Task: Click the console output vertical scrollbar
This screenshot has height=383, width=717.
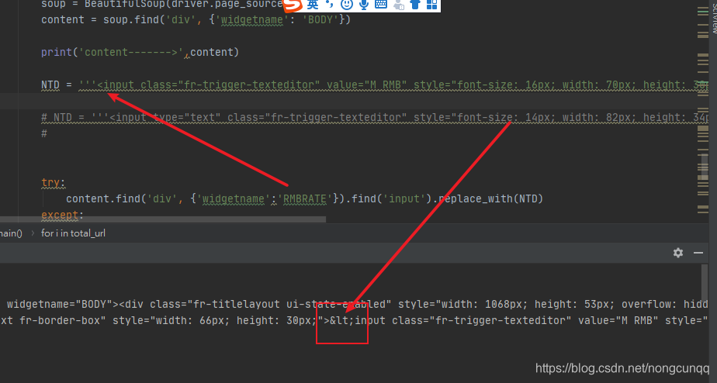Action: (705, 283)
